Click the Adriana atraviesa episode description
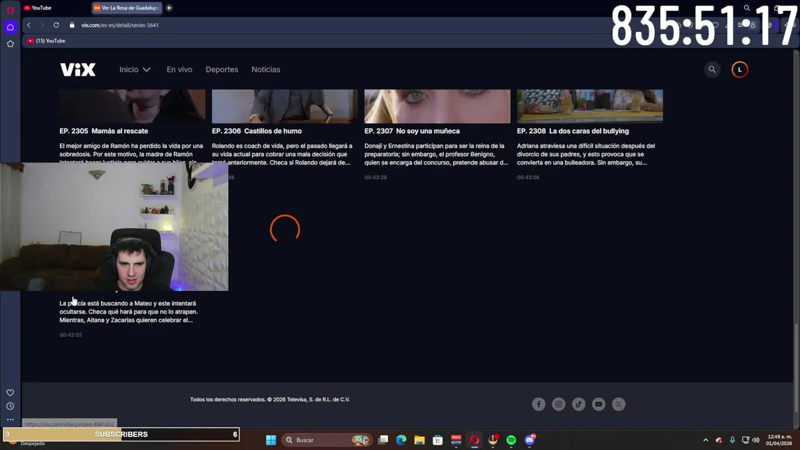 586,154
